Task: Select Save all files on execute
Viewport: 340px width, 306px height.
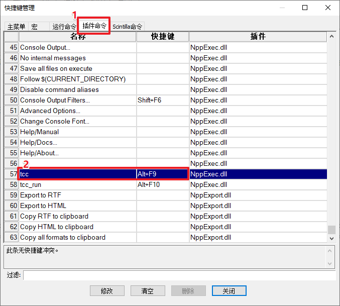Action: 166,68
